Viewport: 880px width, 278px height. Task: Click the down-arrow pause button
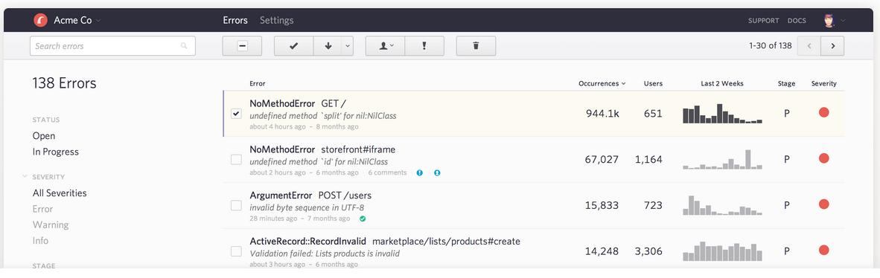click(x=328, y=46)
